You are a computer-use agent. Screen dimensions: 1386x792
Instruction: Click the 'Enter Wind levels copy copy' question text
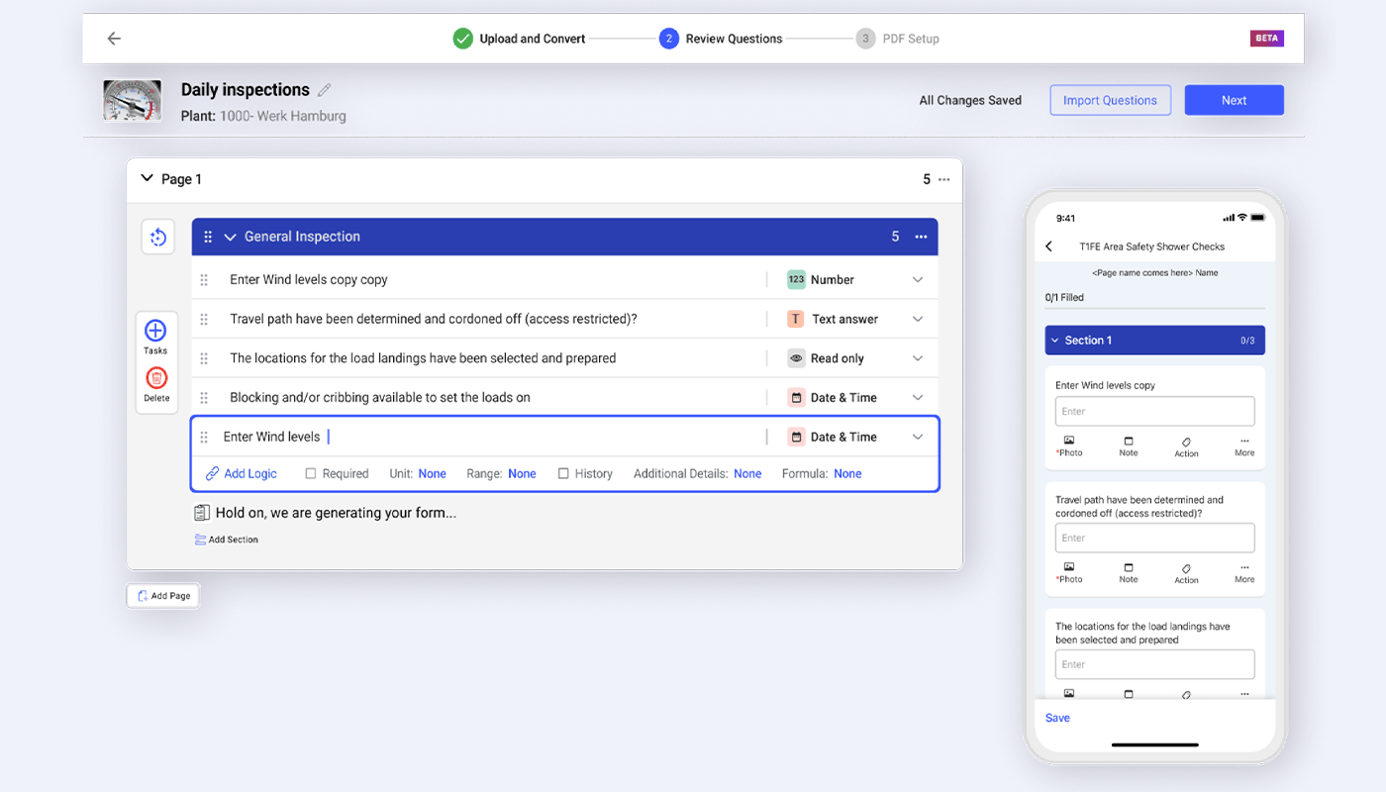(x=309, y=280)
